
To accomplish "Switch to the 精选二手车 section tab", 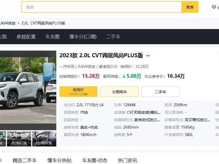I will 25,160.
